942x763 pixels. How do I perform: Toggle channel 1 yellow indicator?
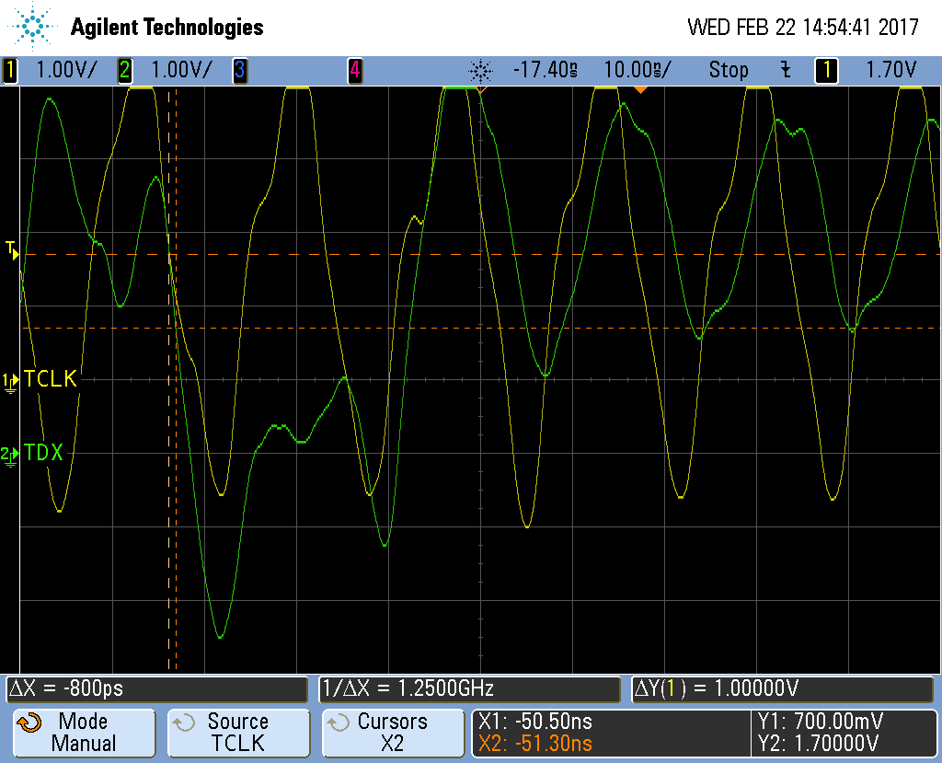click(11, 70)
